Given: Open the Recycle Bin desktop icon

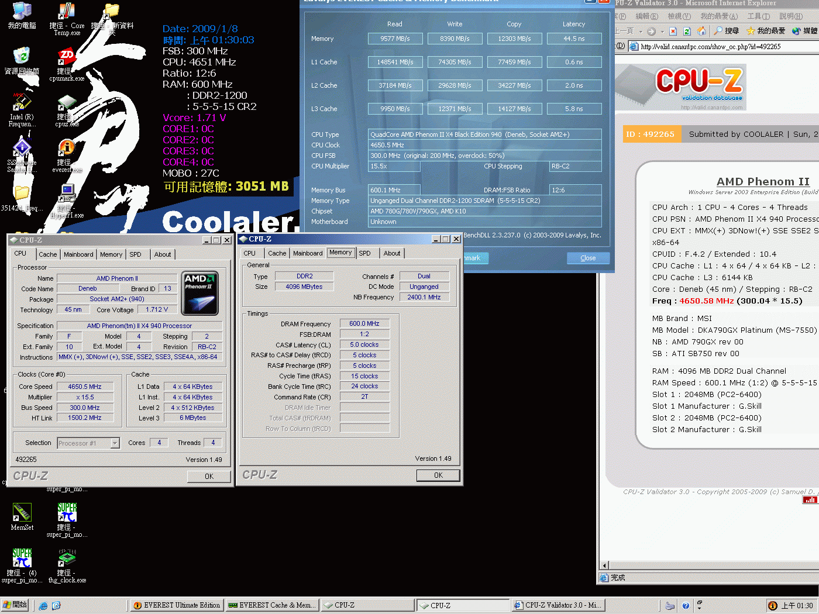Looking at the screenshot, I should pyautogui.click(x=22, y=60).
